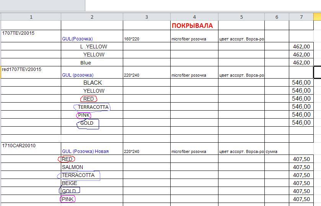Image resolution: width=321 pixels, height=206 pixels.
Task: Select PINK cell in the 407,50 group
Action: [92, 199]
